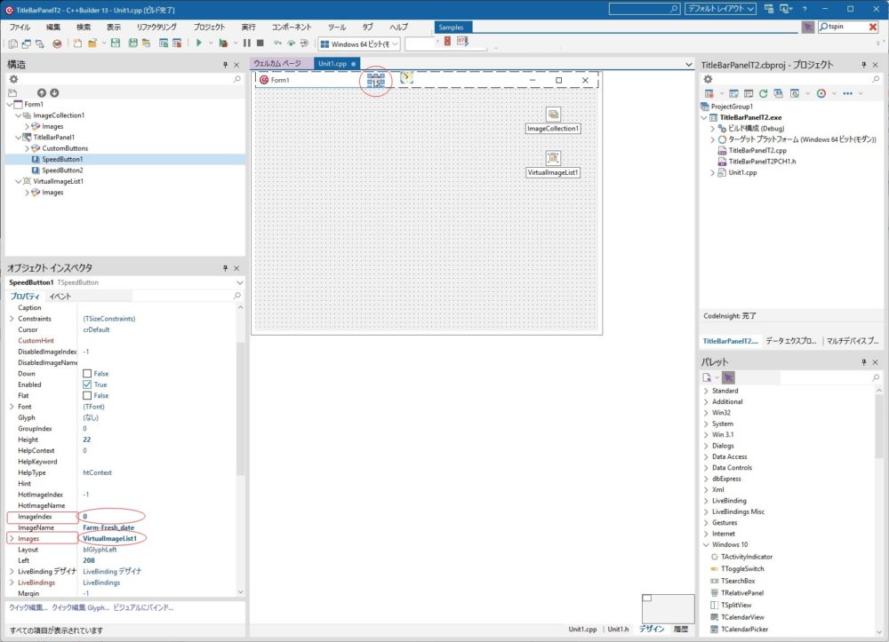
Task: Click the VirtualImageList1 component icon on form
Action: (553, 158)
